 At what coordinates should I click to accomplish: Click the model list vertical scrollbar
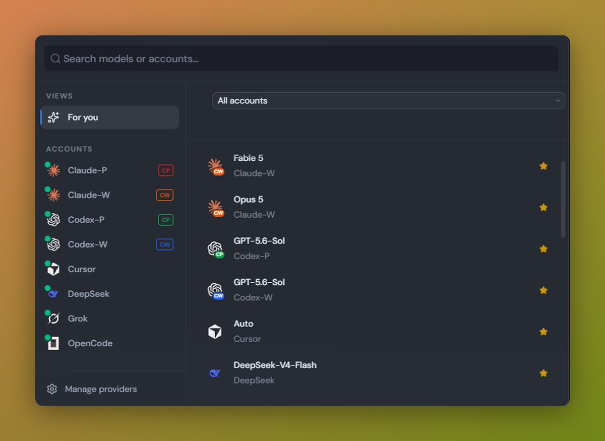(563, 199)
